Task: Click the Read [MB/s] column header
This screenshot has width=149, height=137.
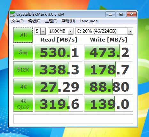Action: click(x=59, y=40)
